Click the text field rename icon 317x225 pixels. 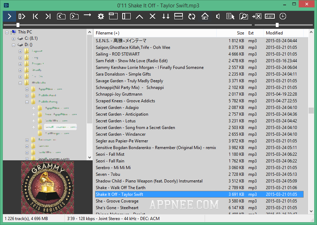tap(270, 16)
